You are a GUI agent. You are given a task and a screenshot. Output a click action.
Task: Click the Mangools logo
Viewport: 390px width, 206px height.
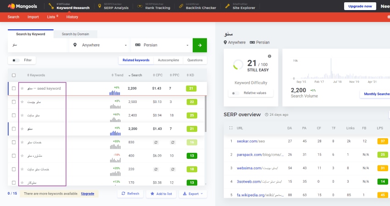pyautogui.click(x=22, y=6)
